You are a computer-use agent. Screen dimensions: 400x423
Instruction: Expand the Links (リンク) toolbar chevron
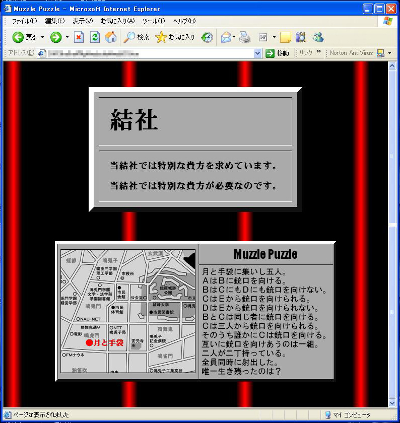pyautogui.click(x=319, y=52)
